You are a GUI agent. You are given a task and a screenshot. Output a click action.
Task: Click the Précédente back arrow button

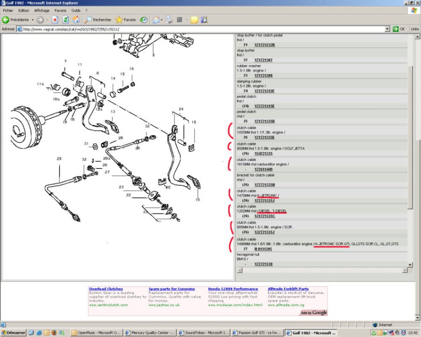point(15,20)
